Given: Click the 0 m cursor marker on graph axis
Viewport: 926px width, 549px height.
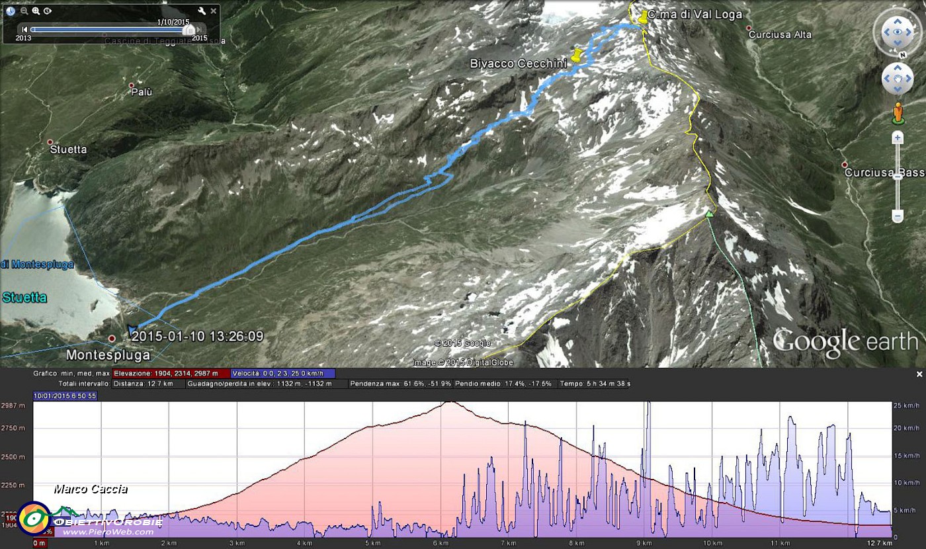Looking at the screenshot, I should click(x=40, y=543).
